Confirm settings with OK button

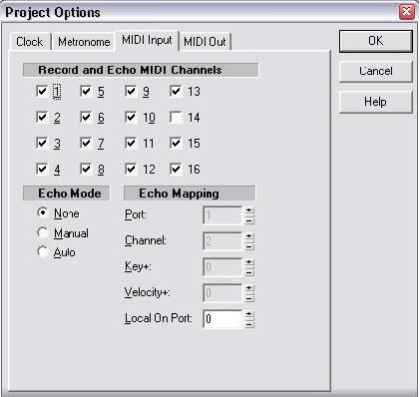pyautogui.click(x=376, y=41)
